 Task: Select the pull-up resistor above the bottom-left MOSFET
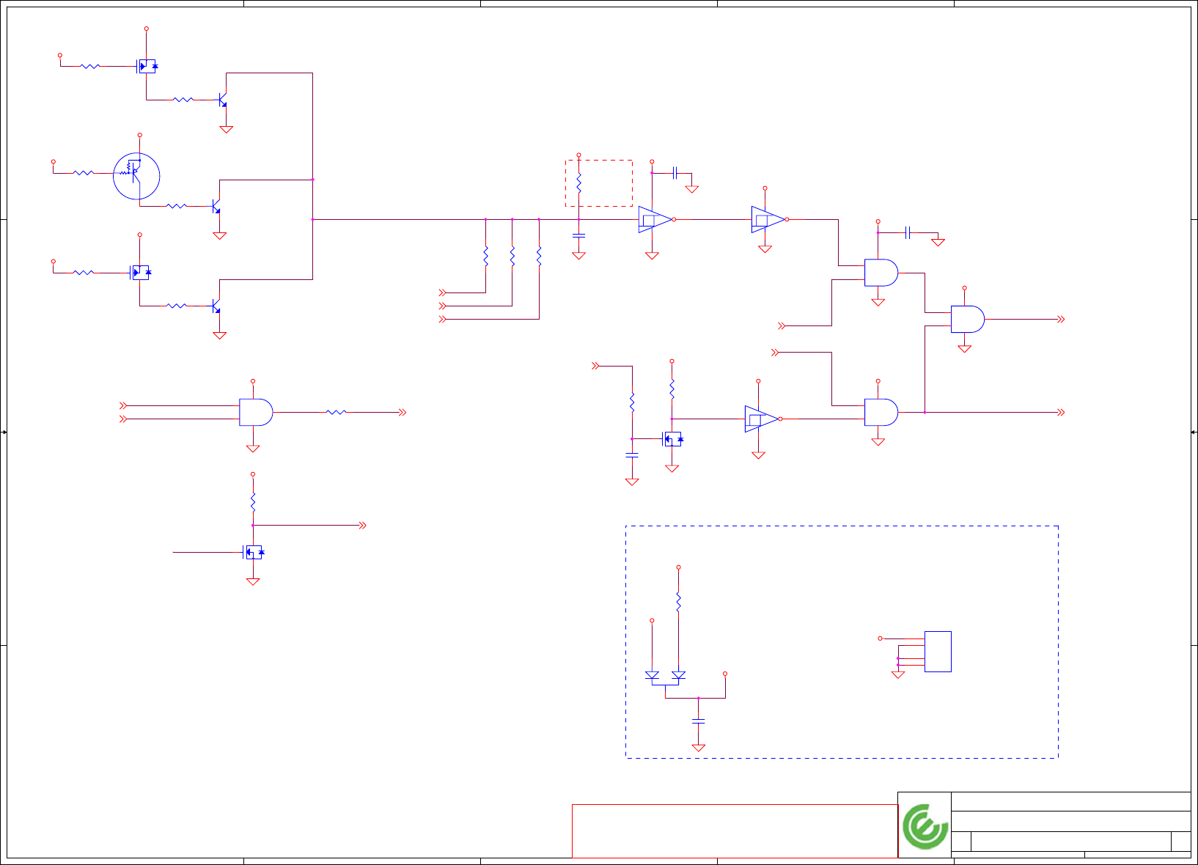click(x=253, y=502)
